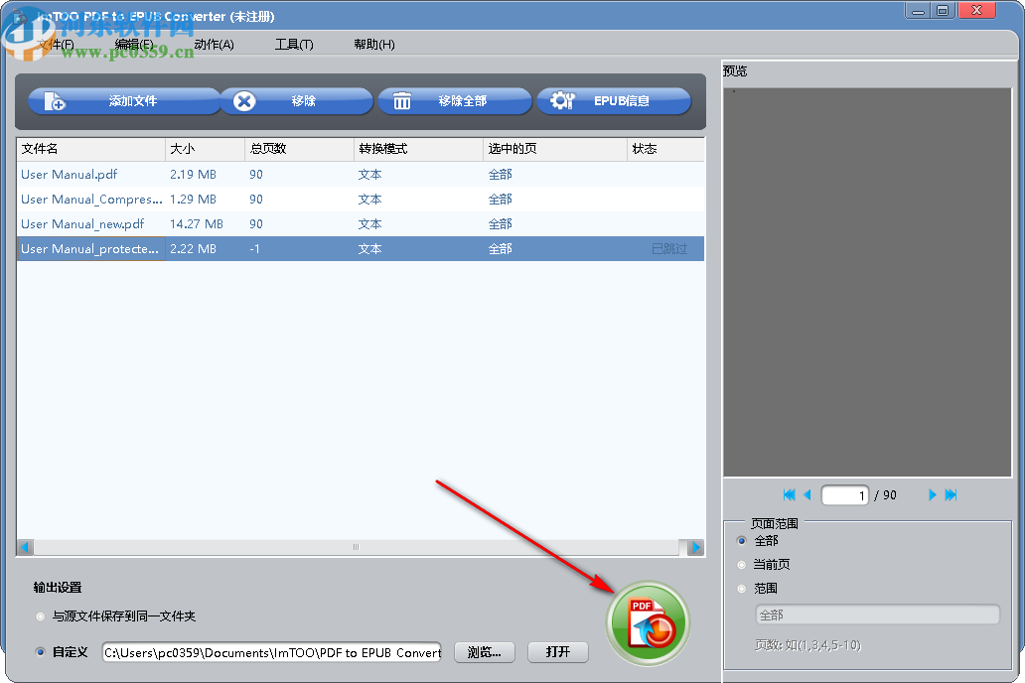Go to previous preview page arrow

pos(807,494)
